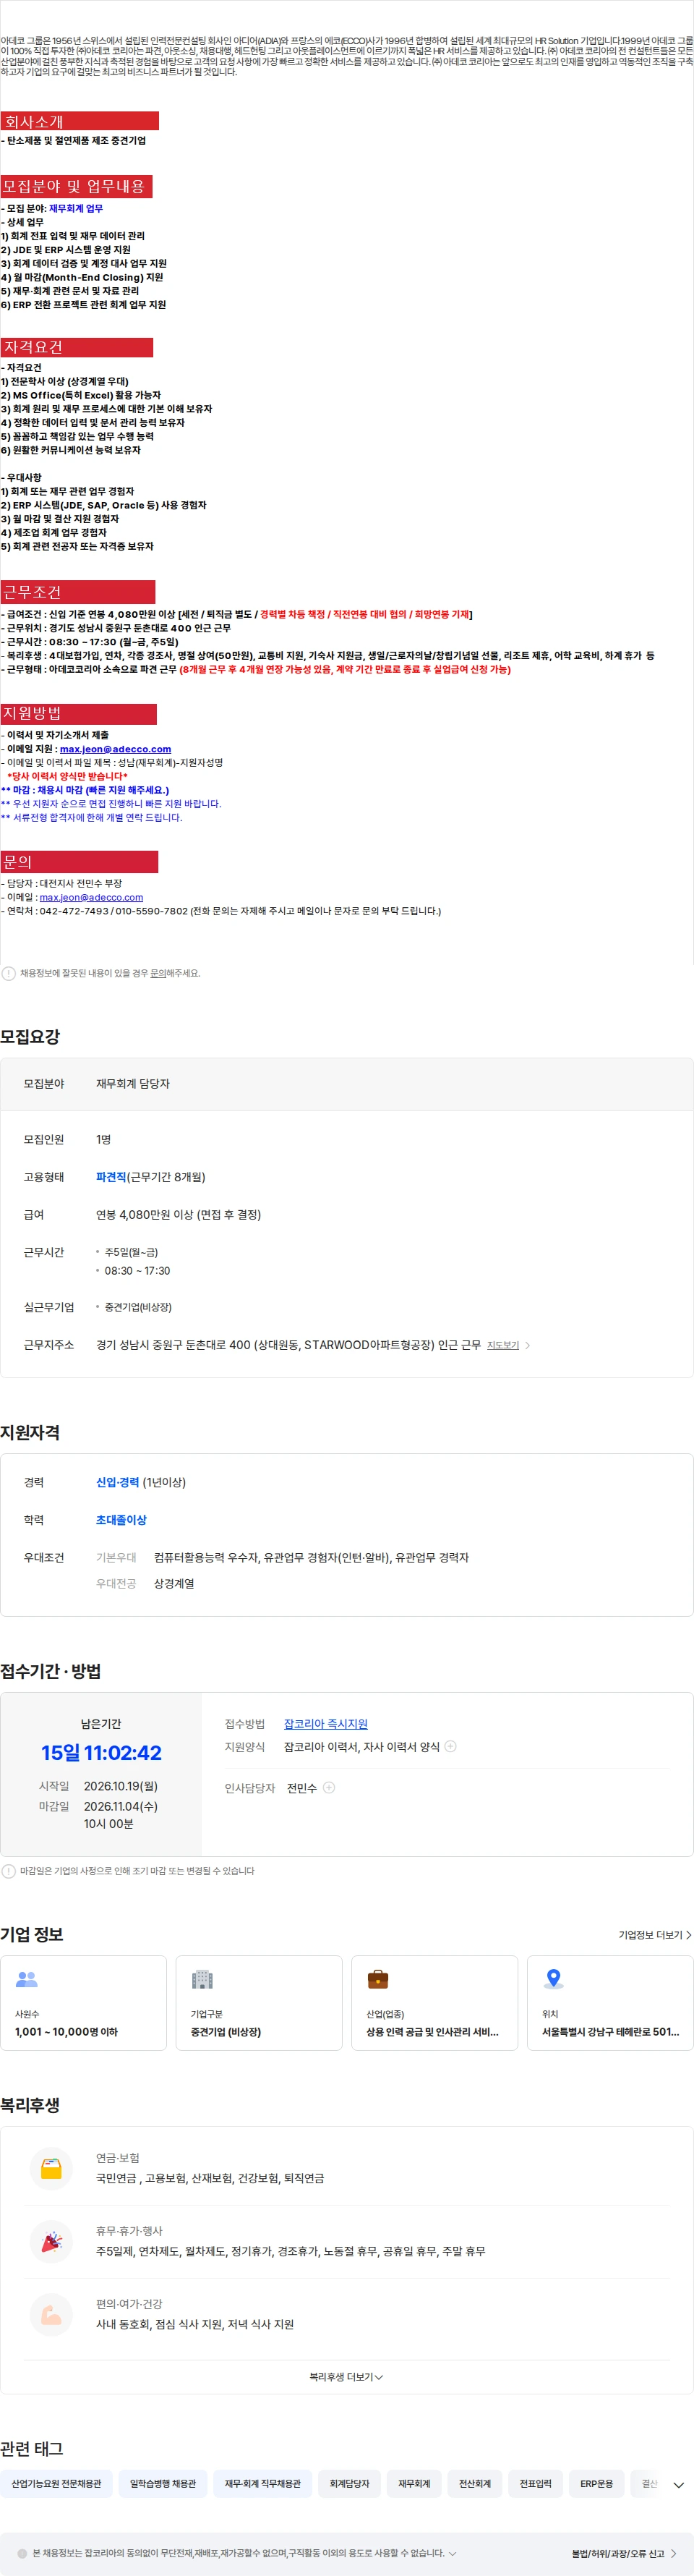This screenshot has width=694, height=2576.
Task: Click the 위치 map pin icon
Action: click(553, 1979)
